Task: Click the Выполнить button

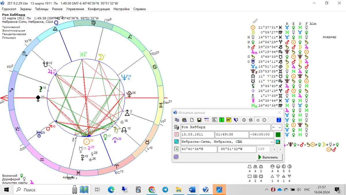Action: tap(270, 157)
